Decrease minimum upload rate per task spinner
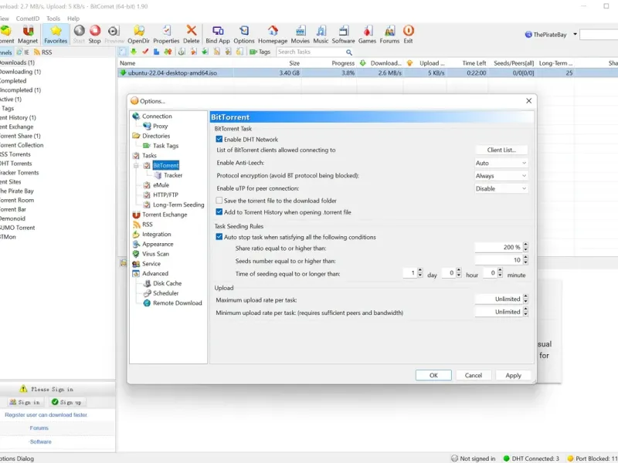This screenshot has width=618, height=463. [x=526, y=314]
